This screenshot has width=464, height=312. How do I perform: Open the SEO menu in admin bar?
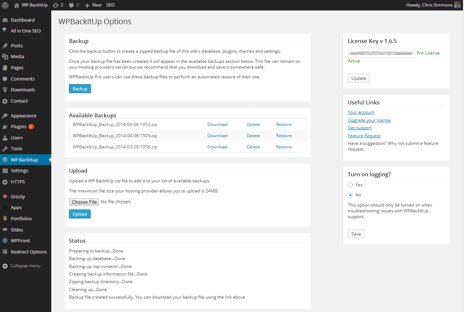click(110, 5)
